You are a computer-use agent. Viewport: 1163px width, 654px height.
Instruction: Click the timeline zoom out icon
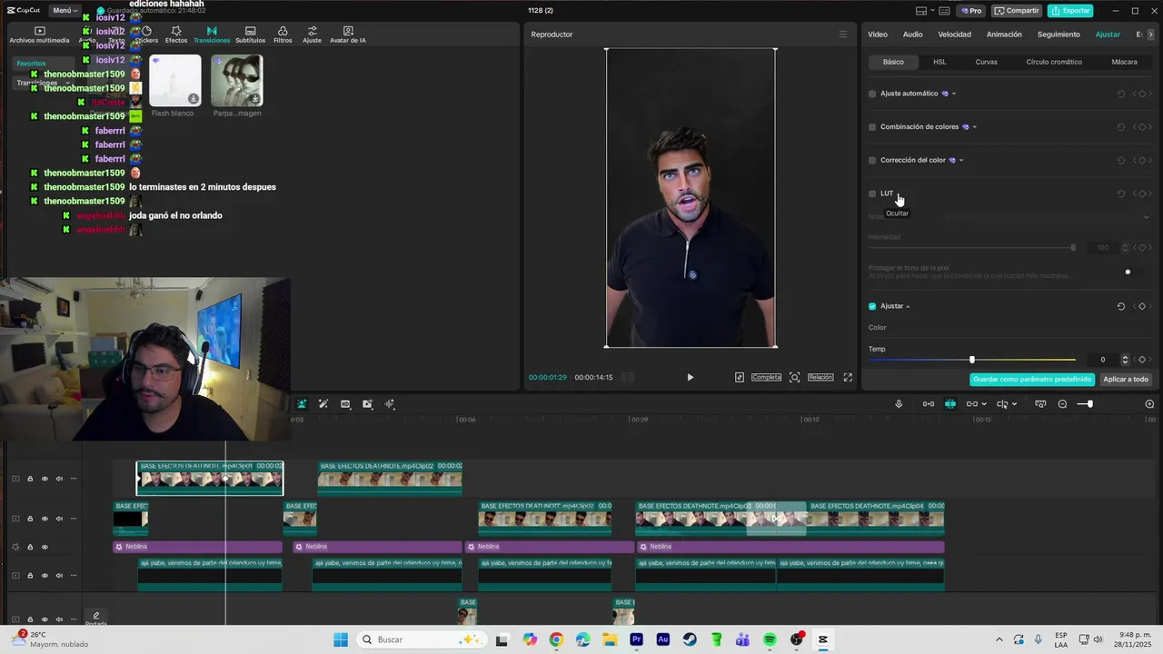(1062, 404)
